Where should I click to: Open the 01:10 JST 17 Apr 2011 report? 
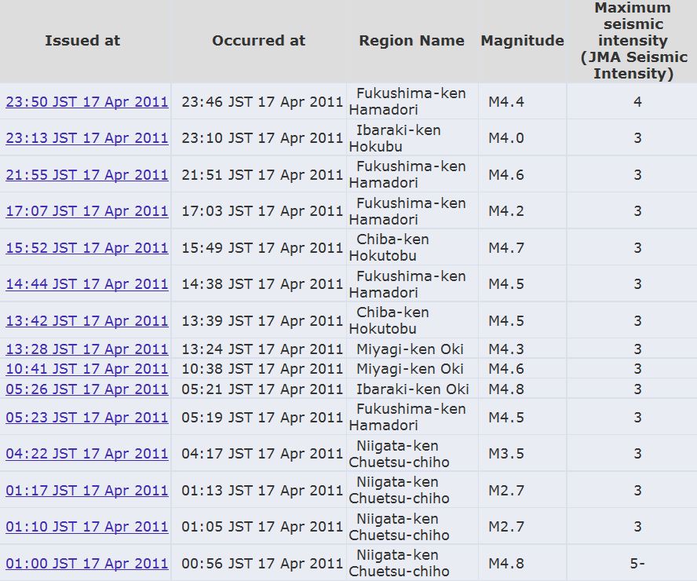click(x=86, y=527)
